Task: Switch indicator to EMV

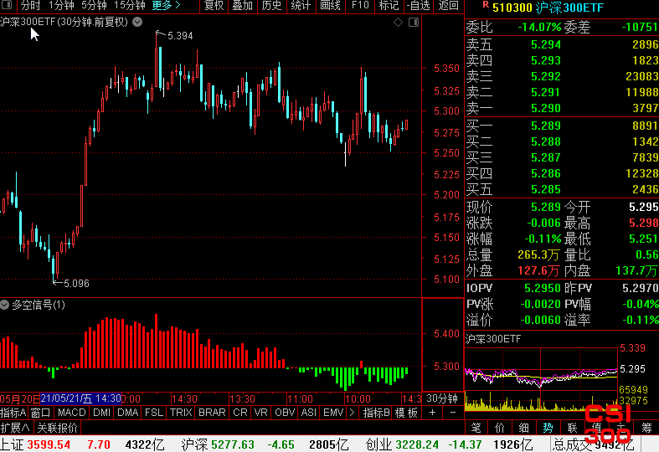Action: click(333, 413)
